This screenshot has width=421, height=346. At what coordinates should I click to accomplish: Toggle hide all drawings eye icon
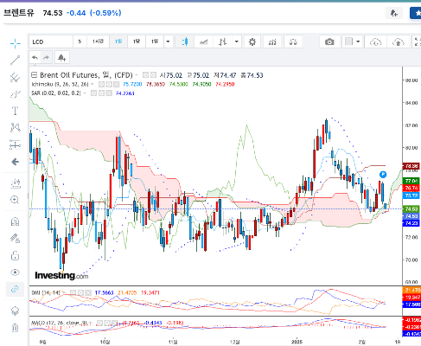tap(15, 272)
